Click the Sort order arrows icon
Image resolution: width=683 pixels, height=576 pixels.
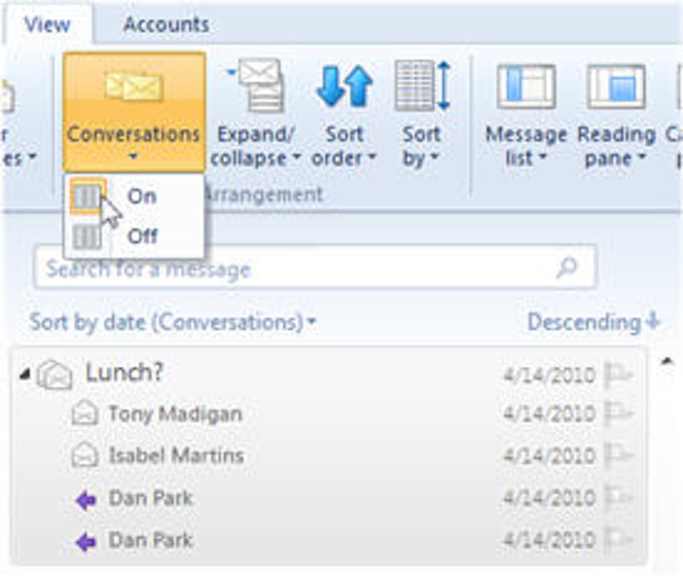[344, 85]
